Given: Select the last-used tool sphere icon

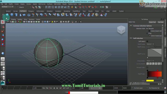Looking at the screenshot, I should [x=3, y=53].
